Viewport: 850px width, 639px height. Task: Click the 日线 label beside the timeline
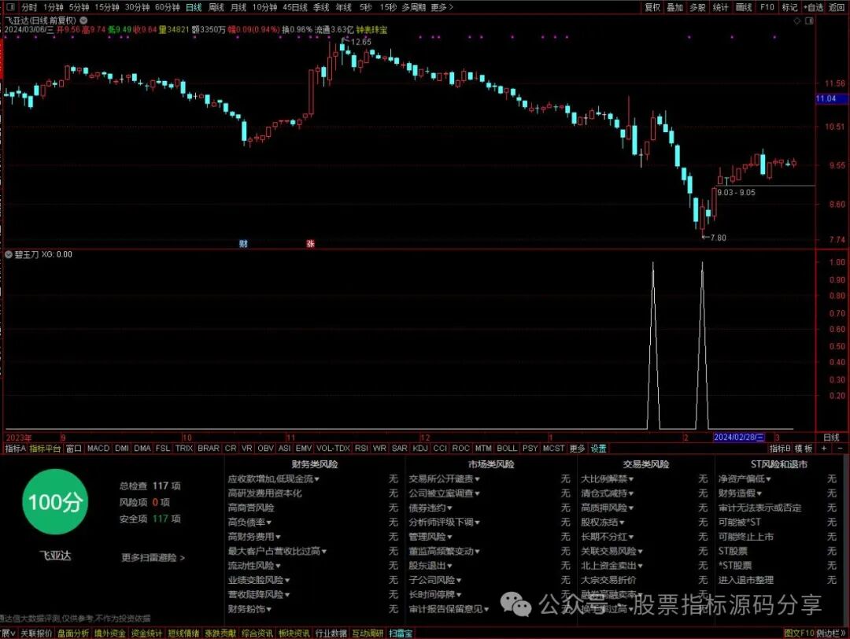[831, 437]
